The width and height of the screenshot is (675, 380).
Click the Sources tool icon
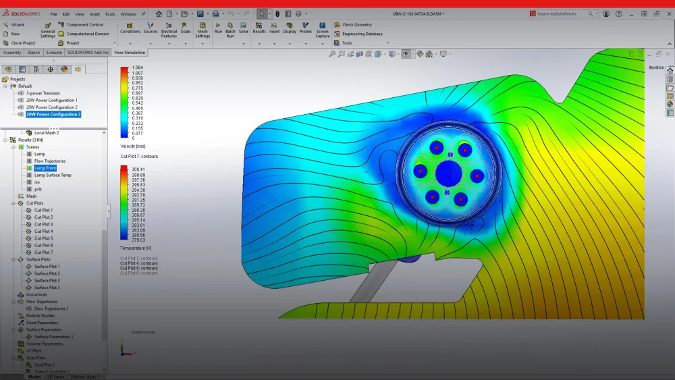point(151,26)
